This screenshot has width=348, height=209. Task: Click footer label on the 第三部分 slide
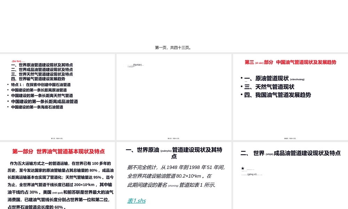click(290, 138)
